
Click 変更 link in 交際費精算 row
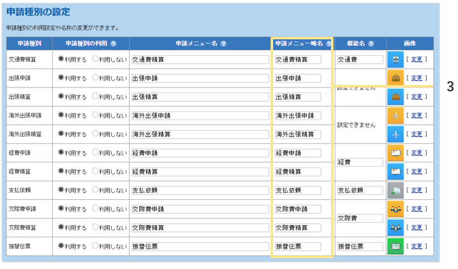point(416,228)
